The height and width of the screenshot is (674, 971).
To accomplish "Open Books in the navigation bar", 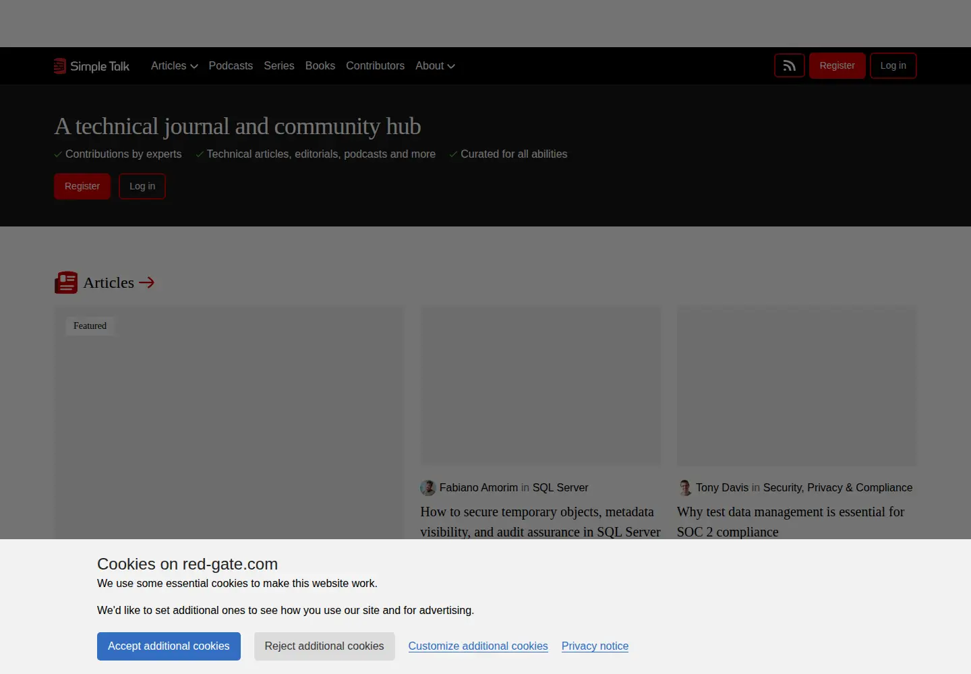I will (320, 65).
